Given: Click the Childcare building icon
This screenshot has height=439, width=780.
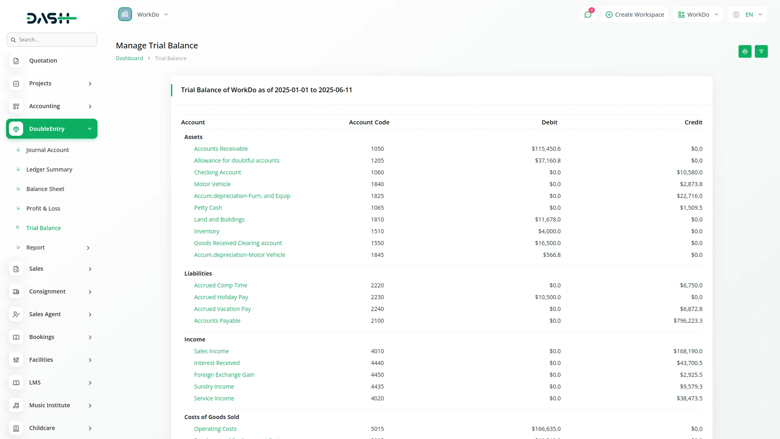Looking at the screenshot, I should [16, 428].
